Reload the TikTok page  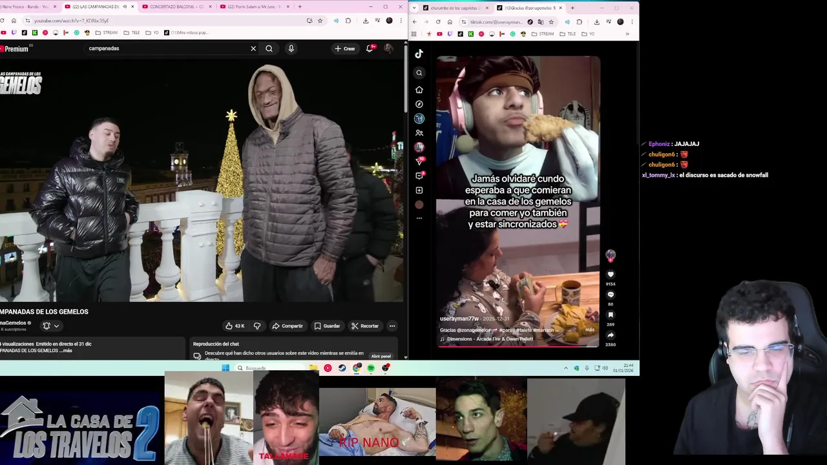pos(438,22)
